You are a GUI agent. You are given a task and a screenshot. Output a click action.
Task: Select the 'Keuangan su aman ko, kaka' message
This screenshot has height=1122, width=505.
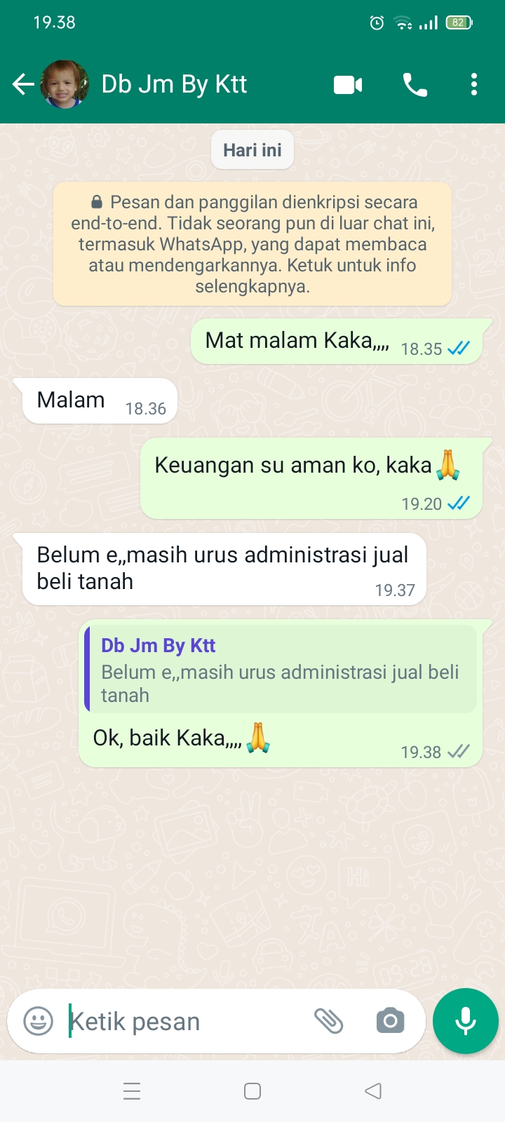pyautogui.click(x=311, y=479)
